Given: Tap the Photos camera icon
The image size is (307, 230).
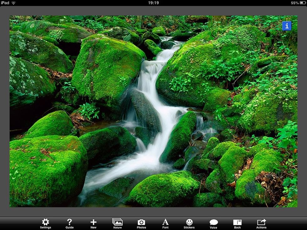Looking at the screenshot, I should click(x=141, y=223).
